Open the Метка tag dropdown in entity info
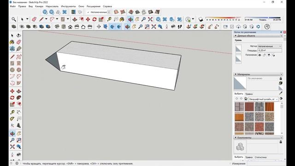 (270, 46)
